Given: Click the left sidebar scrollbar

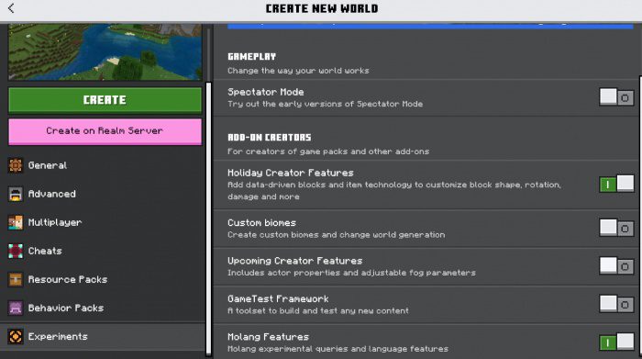Looking at the screenshot, I should click(x=208, y=218).
